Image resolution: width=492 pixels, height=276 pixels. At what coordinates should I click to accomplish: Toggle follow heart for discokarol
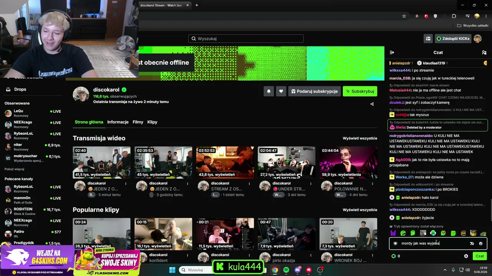point(281,91)
